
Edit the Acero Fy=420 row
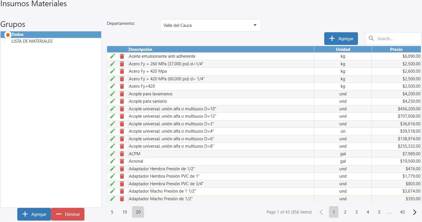click(x=113, y=86)
